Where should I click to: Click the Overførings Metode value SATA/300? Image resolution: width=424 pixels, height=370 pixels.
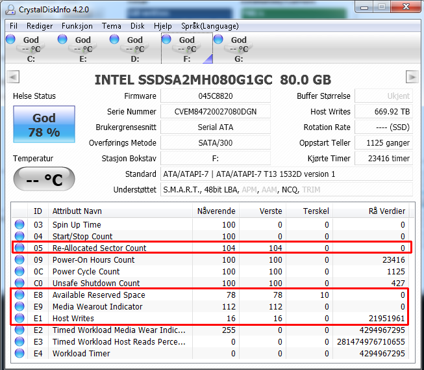click(x=216, y=143)
